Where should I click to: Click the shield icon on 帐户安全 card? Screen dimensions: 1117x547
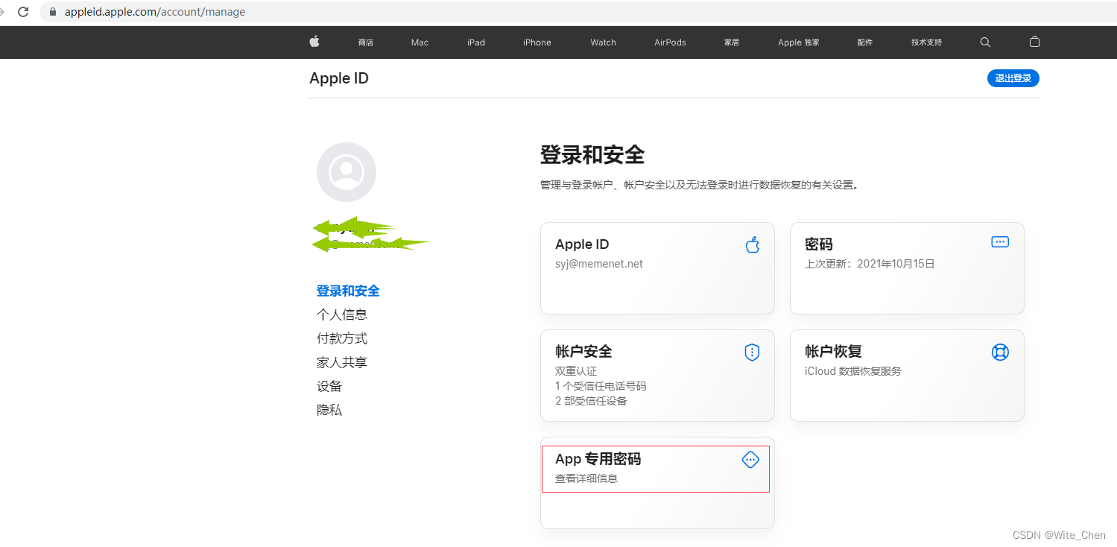(x=752, y=352)
